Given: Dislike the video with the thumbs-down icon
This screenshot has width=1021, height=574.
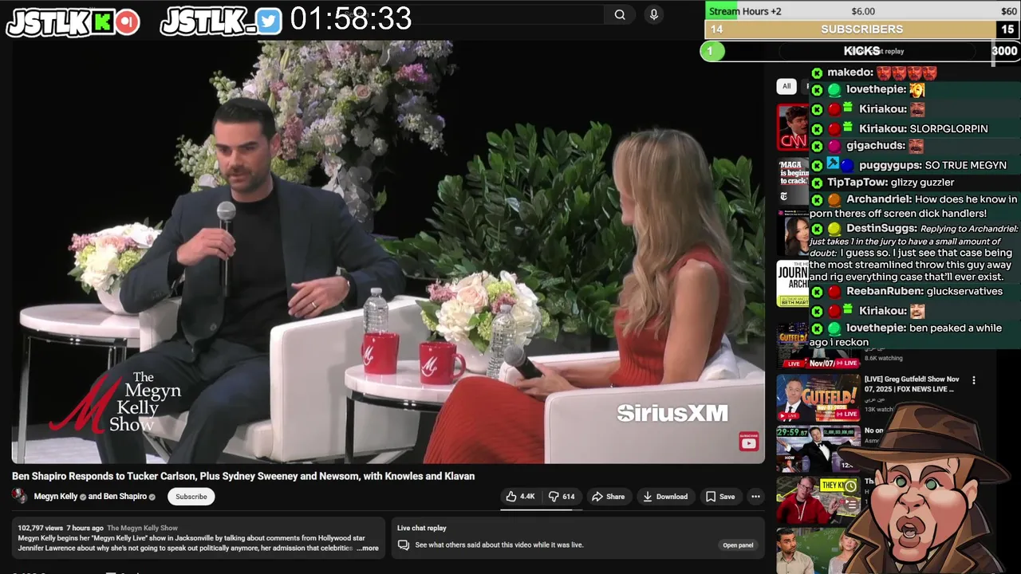Looking at the screenshot, I should pyautogui.click(x=554, y=496).
